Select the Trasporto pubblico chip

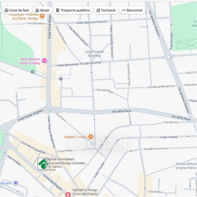coord(72,10)
